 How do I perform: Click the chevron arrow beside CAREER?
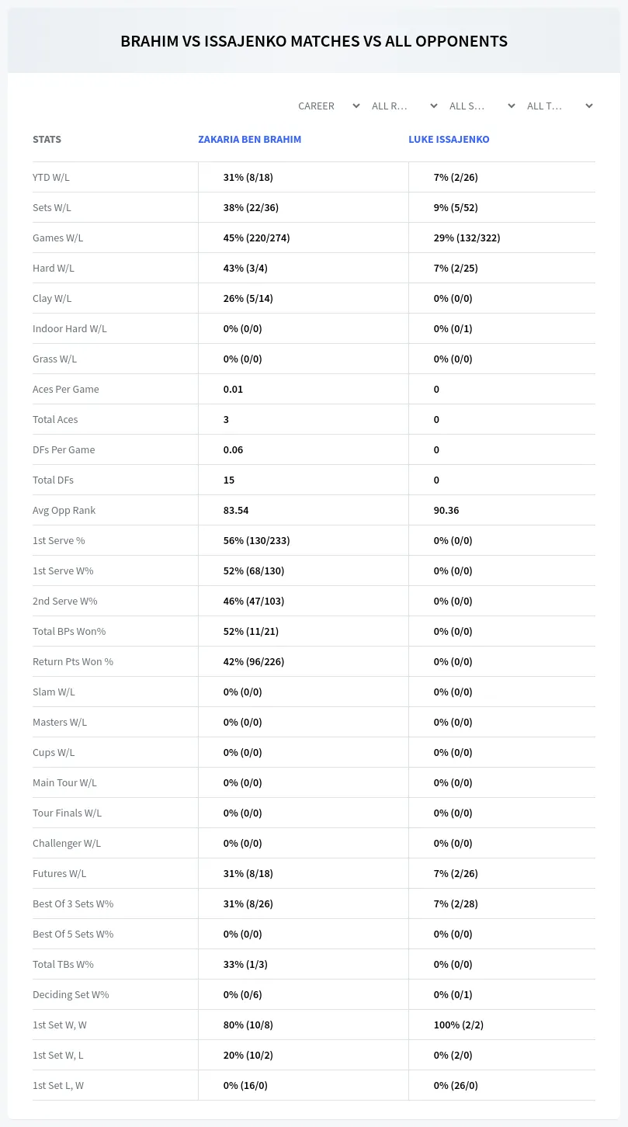coord(356,106)
